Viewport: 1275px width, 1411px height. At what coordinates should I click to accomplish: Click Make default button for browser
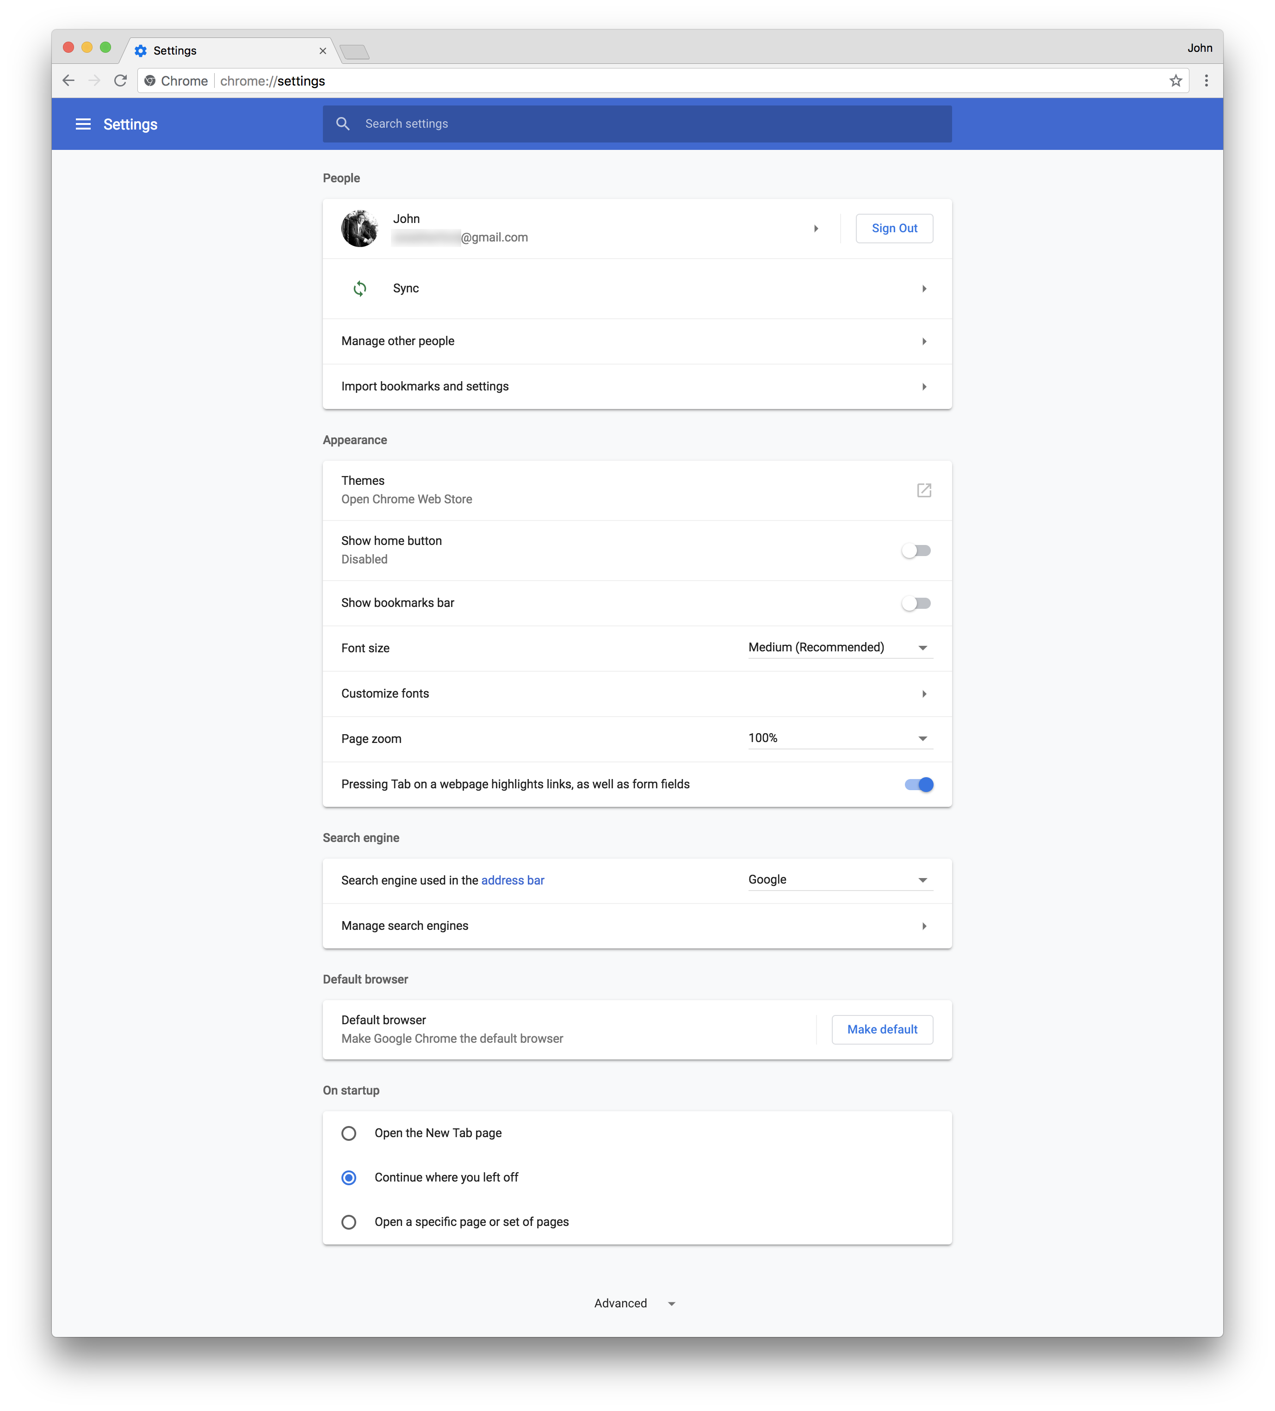click(882, 1030)
